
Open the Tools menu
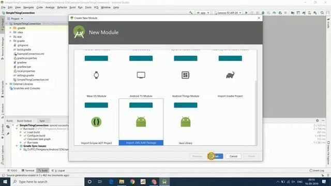[88, 7]
